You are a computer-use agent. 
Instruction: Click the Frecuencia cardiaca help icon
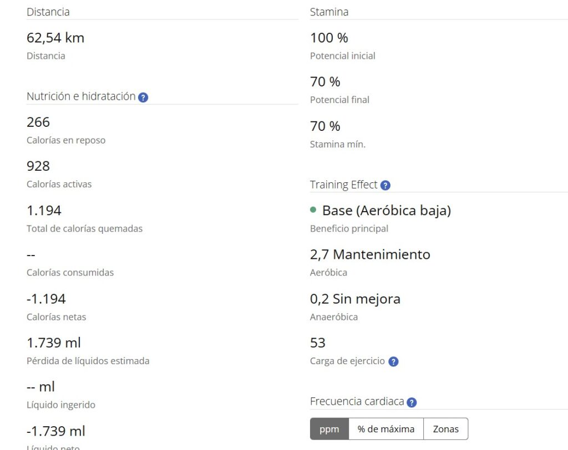click(x=412, y=403)
